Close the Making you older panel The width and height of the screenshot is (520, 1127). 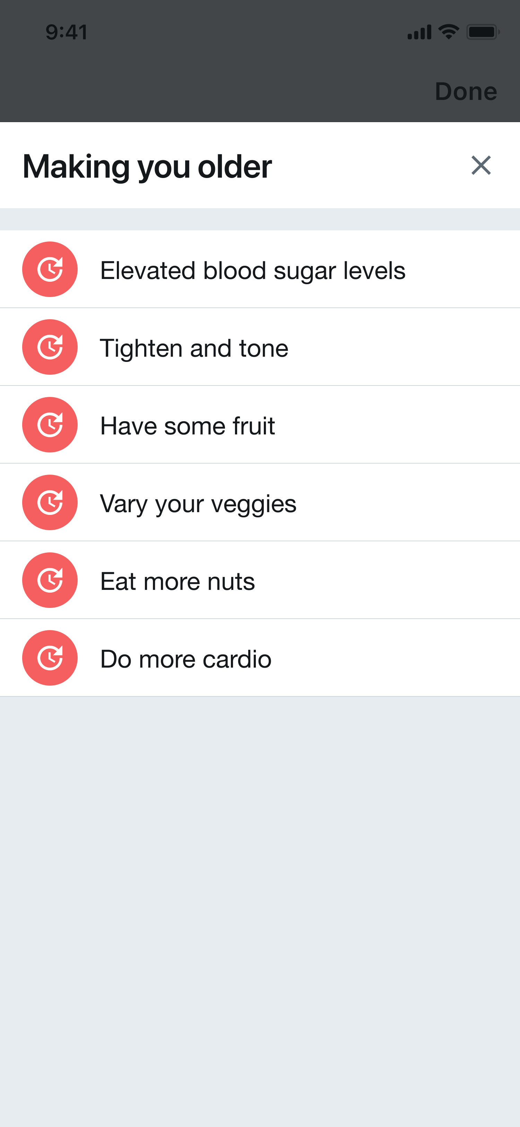pyautogui.click(x=481, y=166)
